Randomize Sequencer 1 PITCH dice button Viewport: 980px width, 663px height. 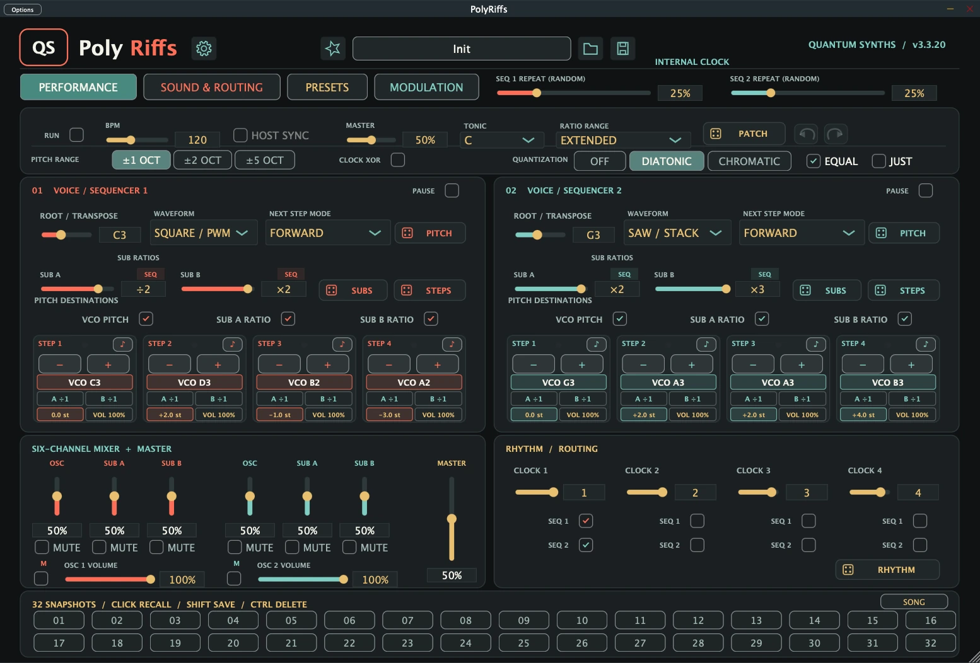(x=430, y=233)
